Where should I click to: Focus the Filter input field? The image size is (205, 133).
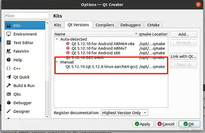point(27,16)
